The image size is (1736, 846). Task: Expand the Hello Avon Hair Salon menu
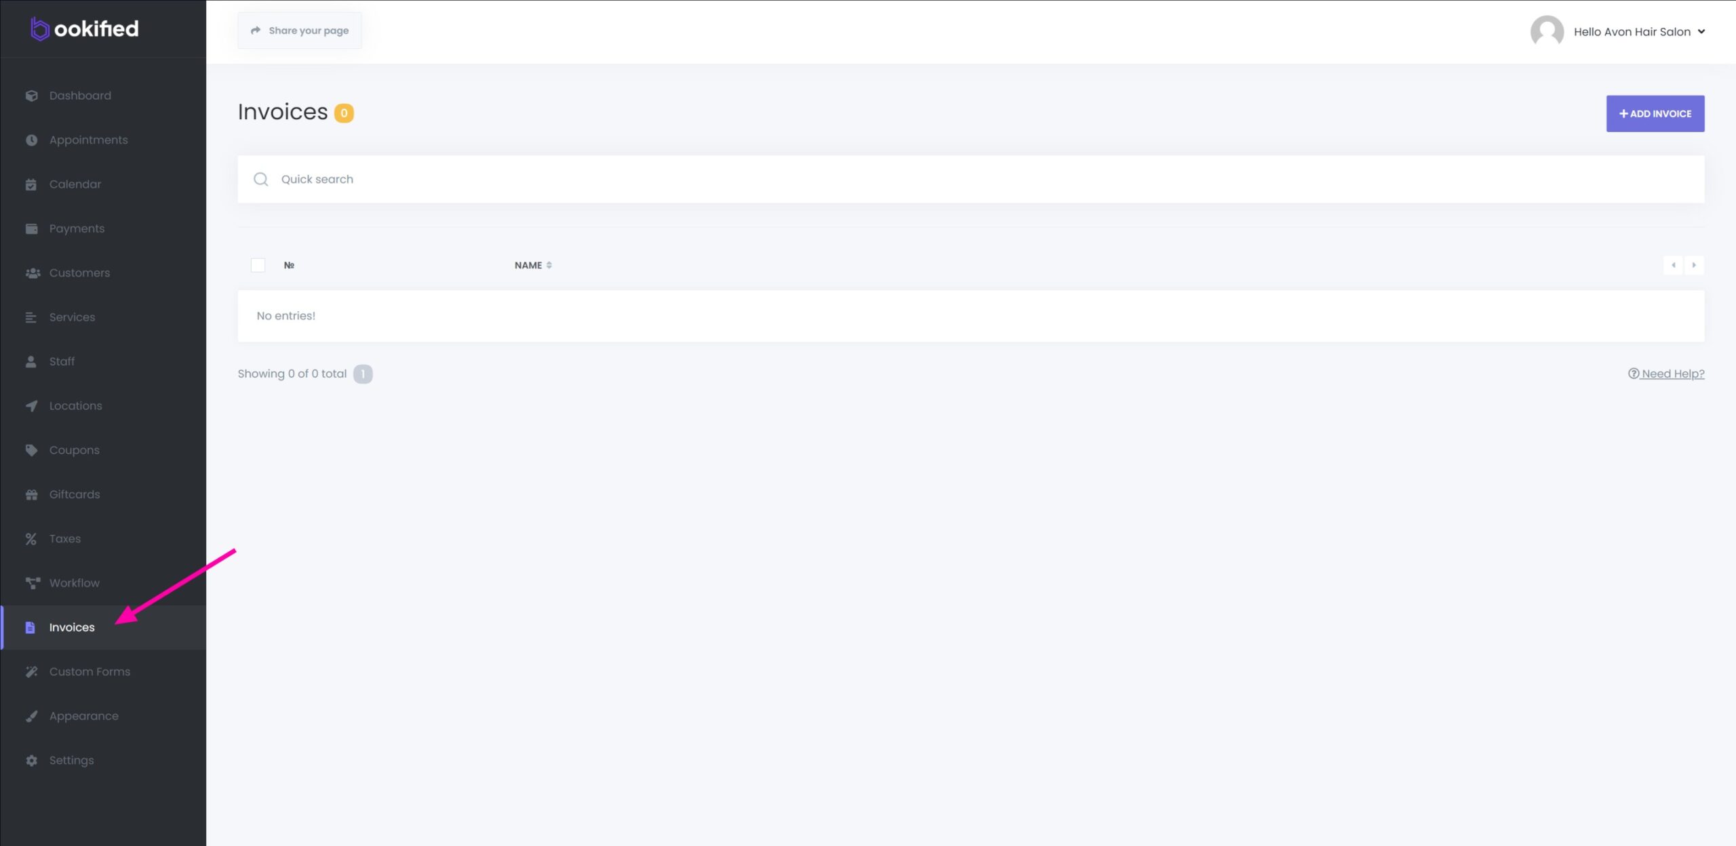tap(1639, 32)
